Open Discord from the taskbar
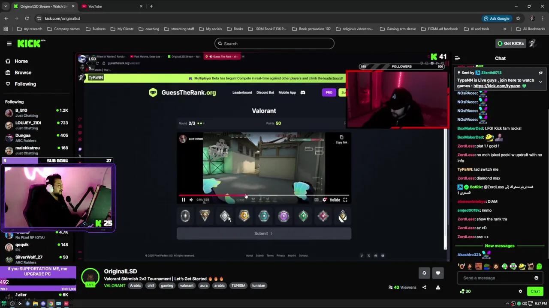 [43, 304]
